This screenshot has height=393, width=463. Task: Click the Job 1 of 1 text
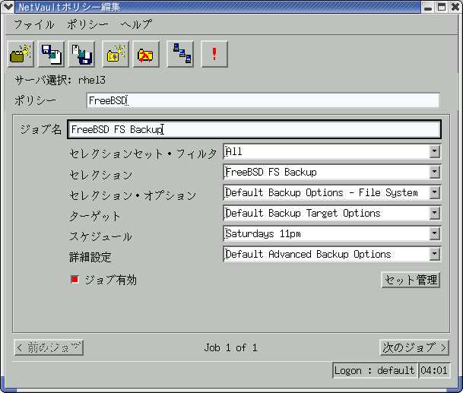(x=230, y=347)
